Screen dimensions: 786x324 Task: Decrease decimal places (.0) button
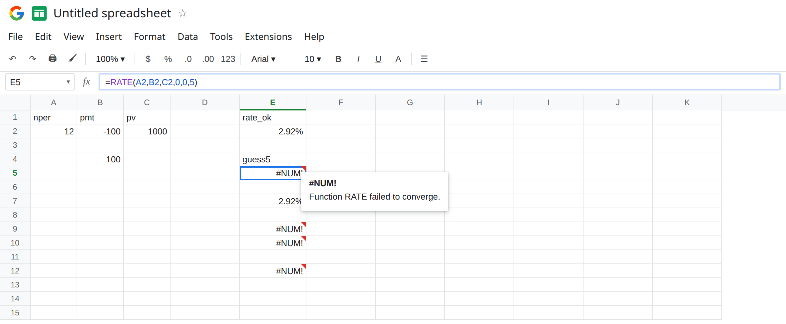click(x=188, y=59)
